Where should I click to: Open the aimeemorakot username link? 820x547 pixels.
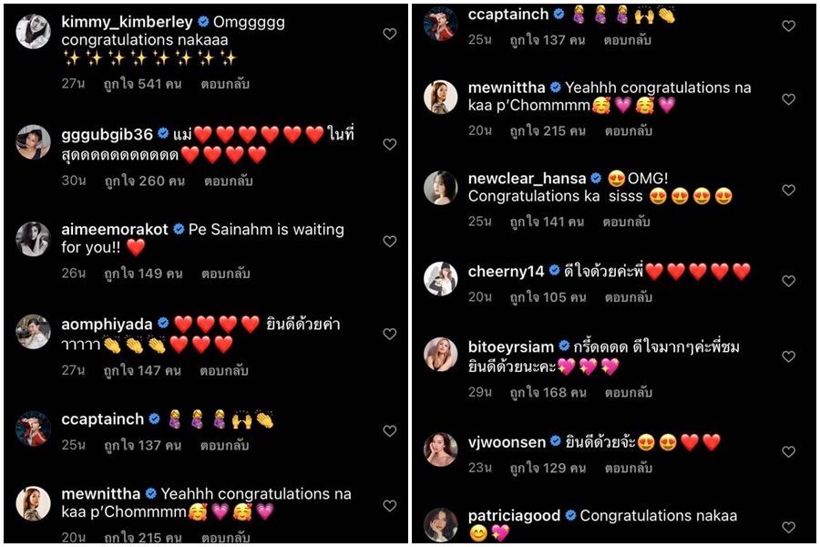tap(115, 229)
